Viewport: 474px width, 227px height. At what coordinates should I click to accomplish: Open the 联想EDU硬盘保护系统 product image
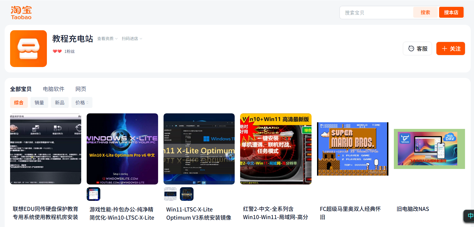tap(46, 149)
